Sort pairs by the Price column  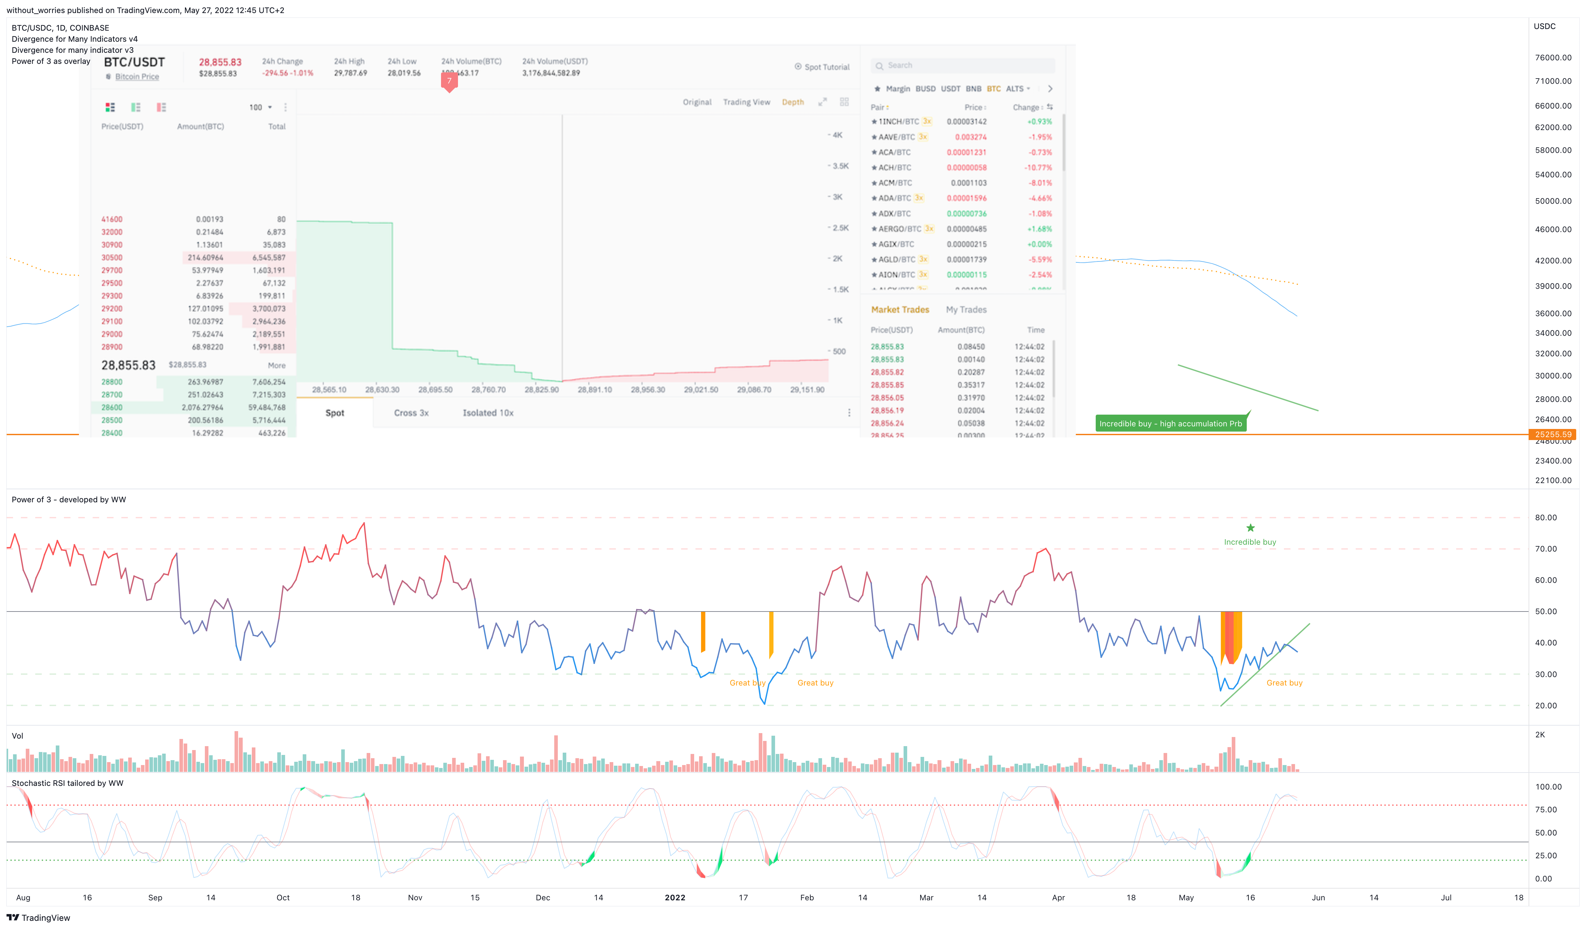tap(975, 108)
